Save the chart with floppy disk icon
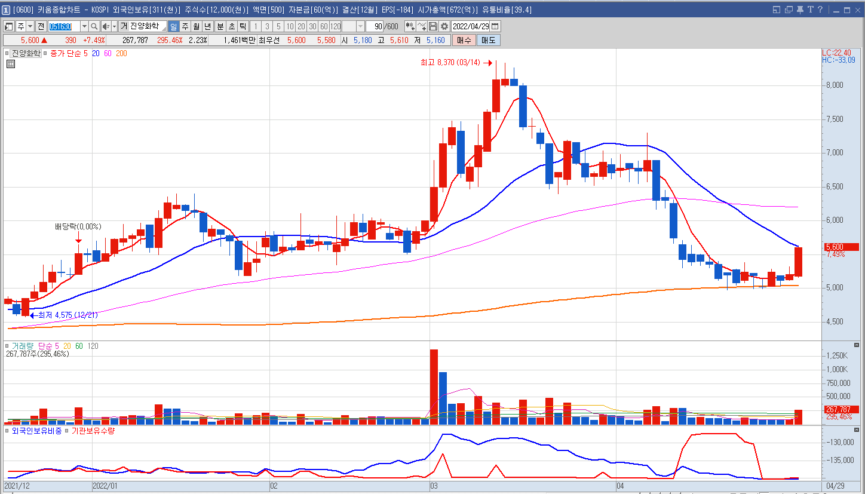The image size is (865, 494). click(433, 26)
